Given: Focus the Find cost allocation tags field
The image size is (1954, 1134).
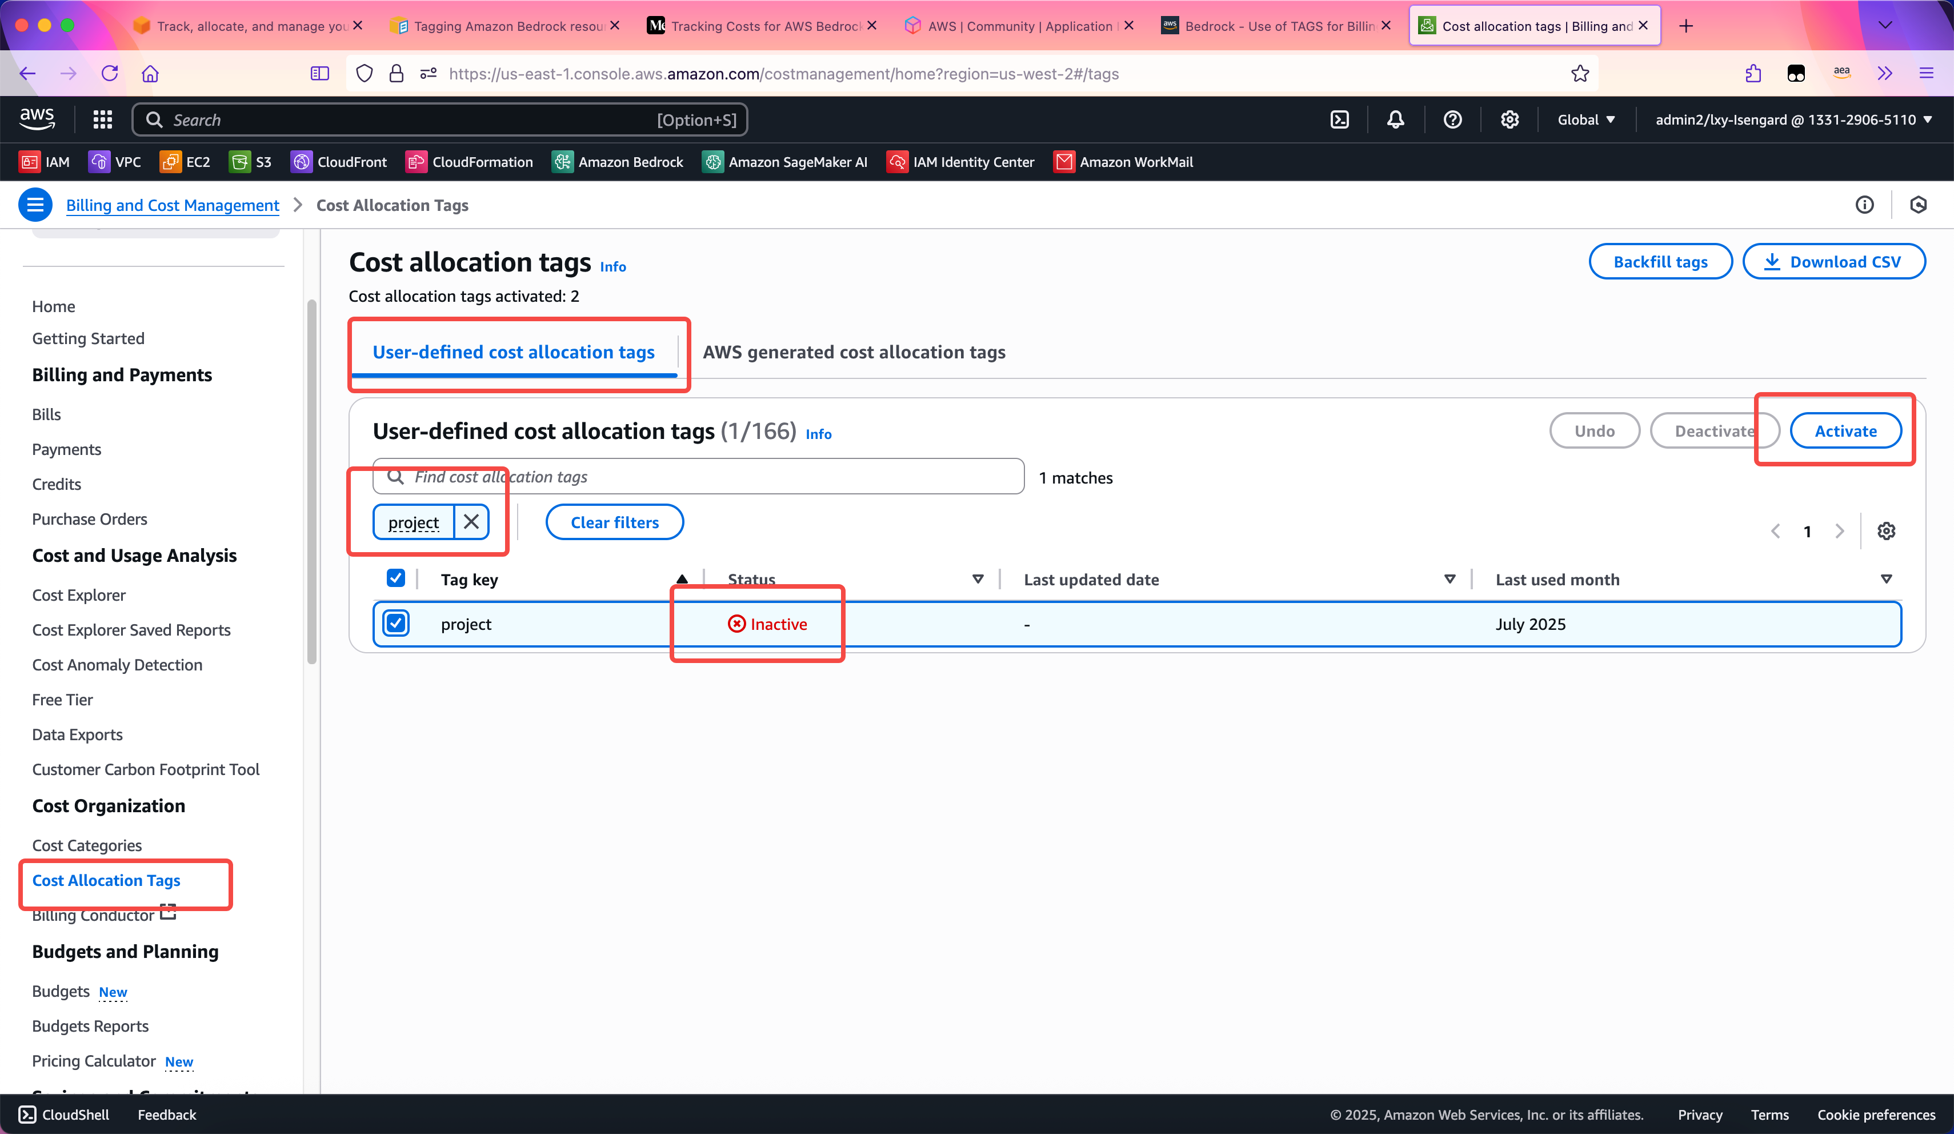Looking at the screenshot, I should point(698,476).
